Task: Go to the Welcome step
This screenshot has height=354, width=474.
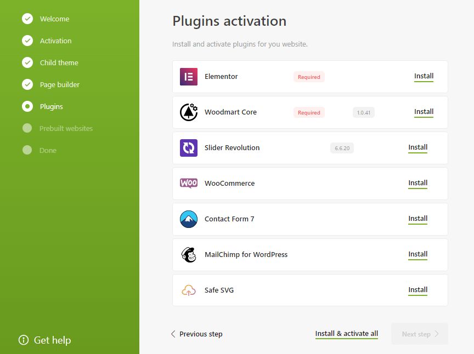Action: pyautogui.click(x=55, y=19)
